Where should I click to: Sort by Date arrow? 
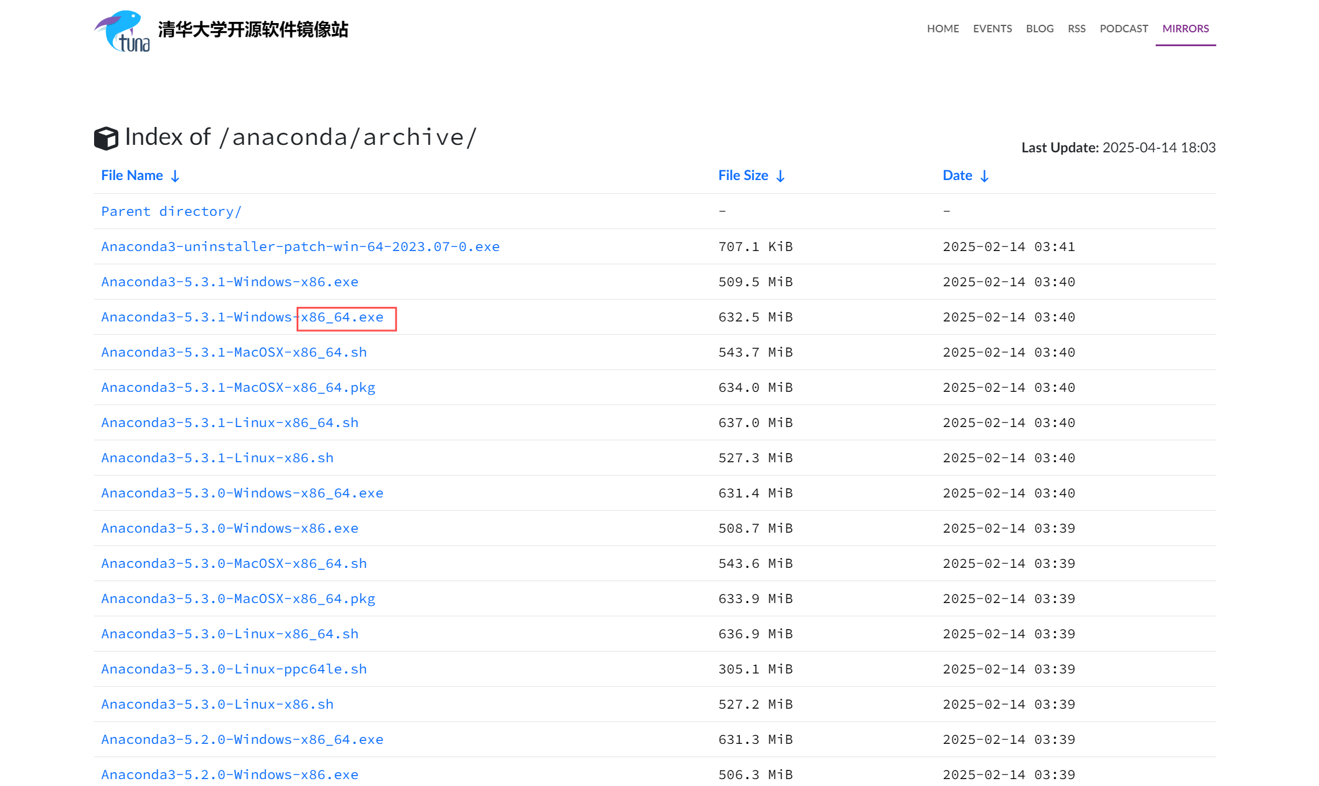click(x=985, y=176)
